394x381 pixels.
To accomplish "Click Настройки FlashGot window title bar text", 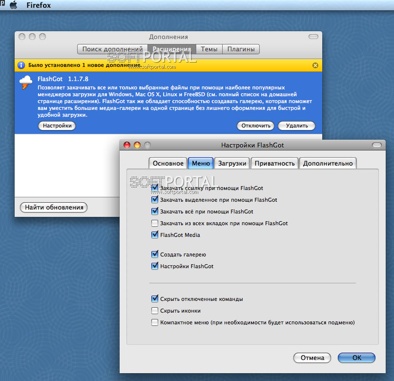I will click(x=252, y=145).
